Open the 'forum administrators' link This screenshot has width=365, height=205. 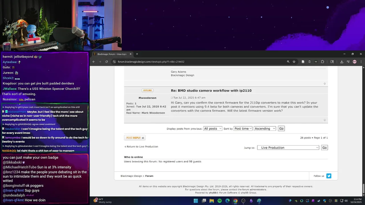(x=254, y=190)
